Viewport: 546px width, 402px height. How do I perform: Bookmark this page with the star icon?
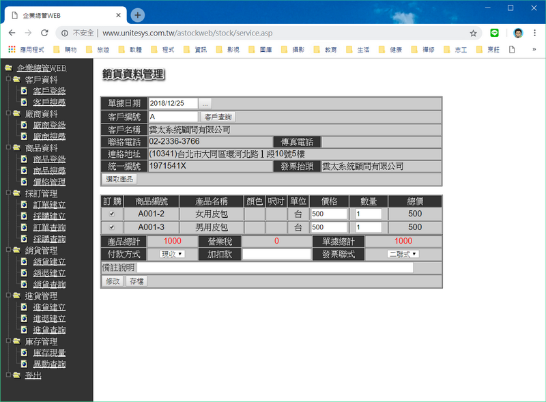pos(473,33)
